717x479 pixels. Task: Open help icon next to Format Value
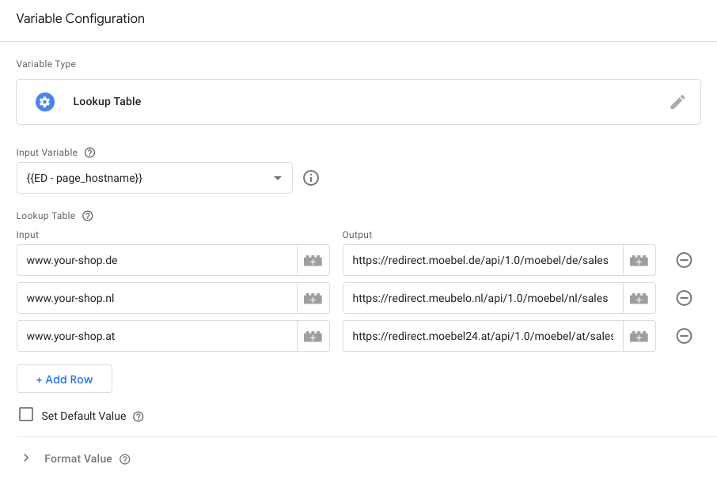pos(125,459)
